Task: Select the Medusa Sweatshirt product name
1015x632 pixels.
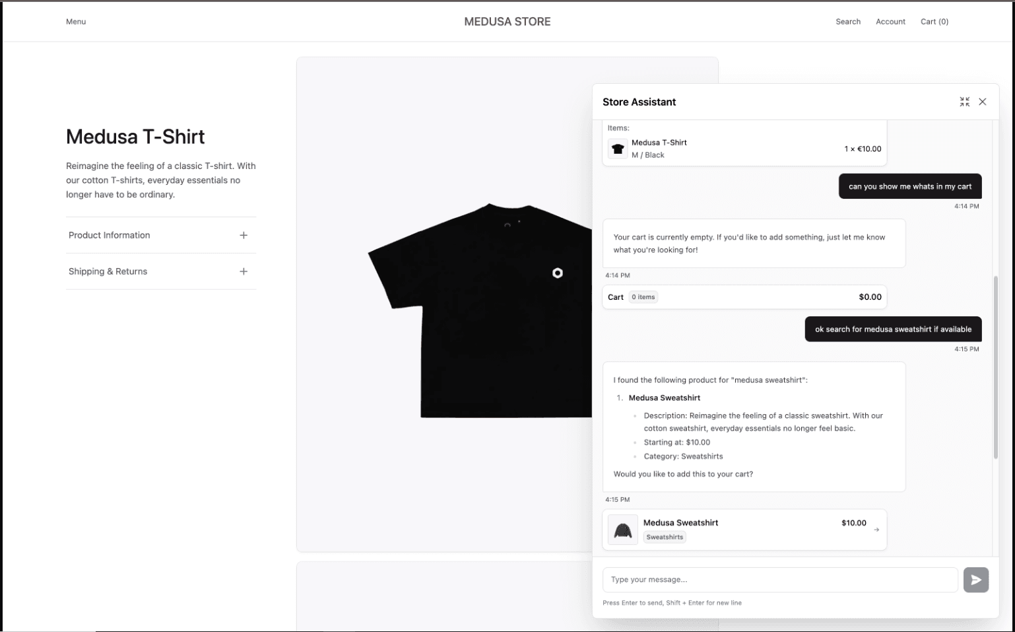Action: pos(680,522)
